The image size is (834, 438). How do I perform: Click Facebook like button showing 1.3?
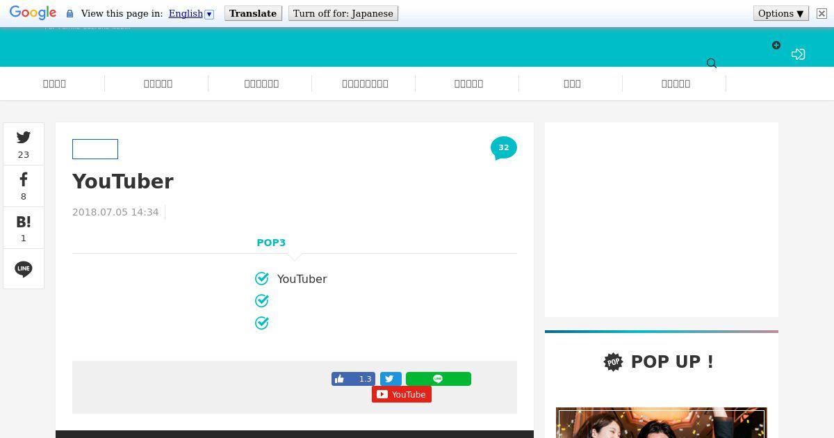click(x=353, y=379)
